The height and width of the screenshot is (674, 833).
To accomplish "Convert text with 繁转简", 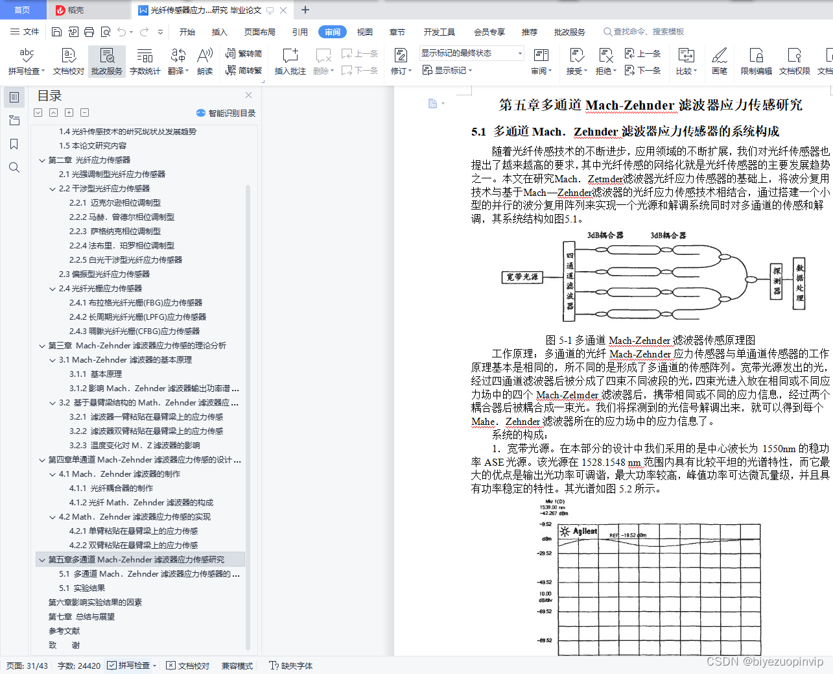I will [244, 53].
